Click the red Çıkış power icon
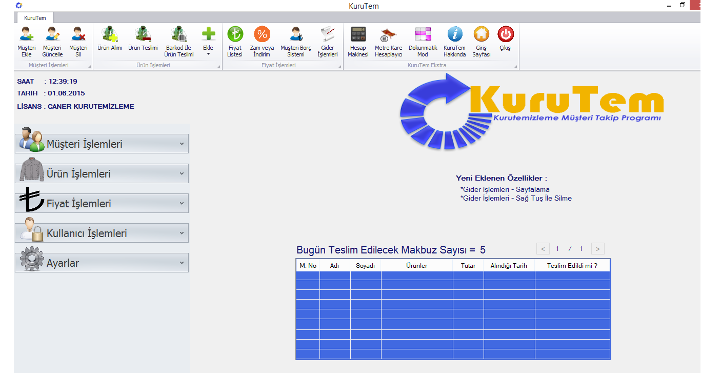The width and height of the screenshot is (701, 373). click(505, 35)
